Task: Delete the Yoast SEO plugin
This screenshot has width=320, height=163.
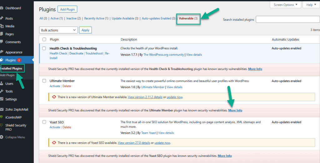Action: (x=67, y=127)
